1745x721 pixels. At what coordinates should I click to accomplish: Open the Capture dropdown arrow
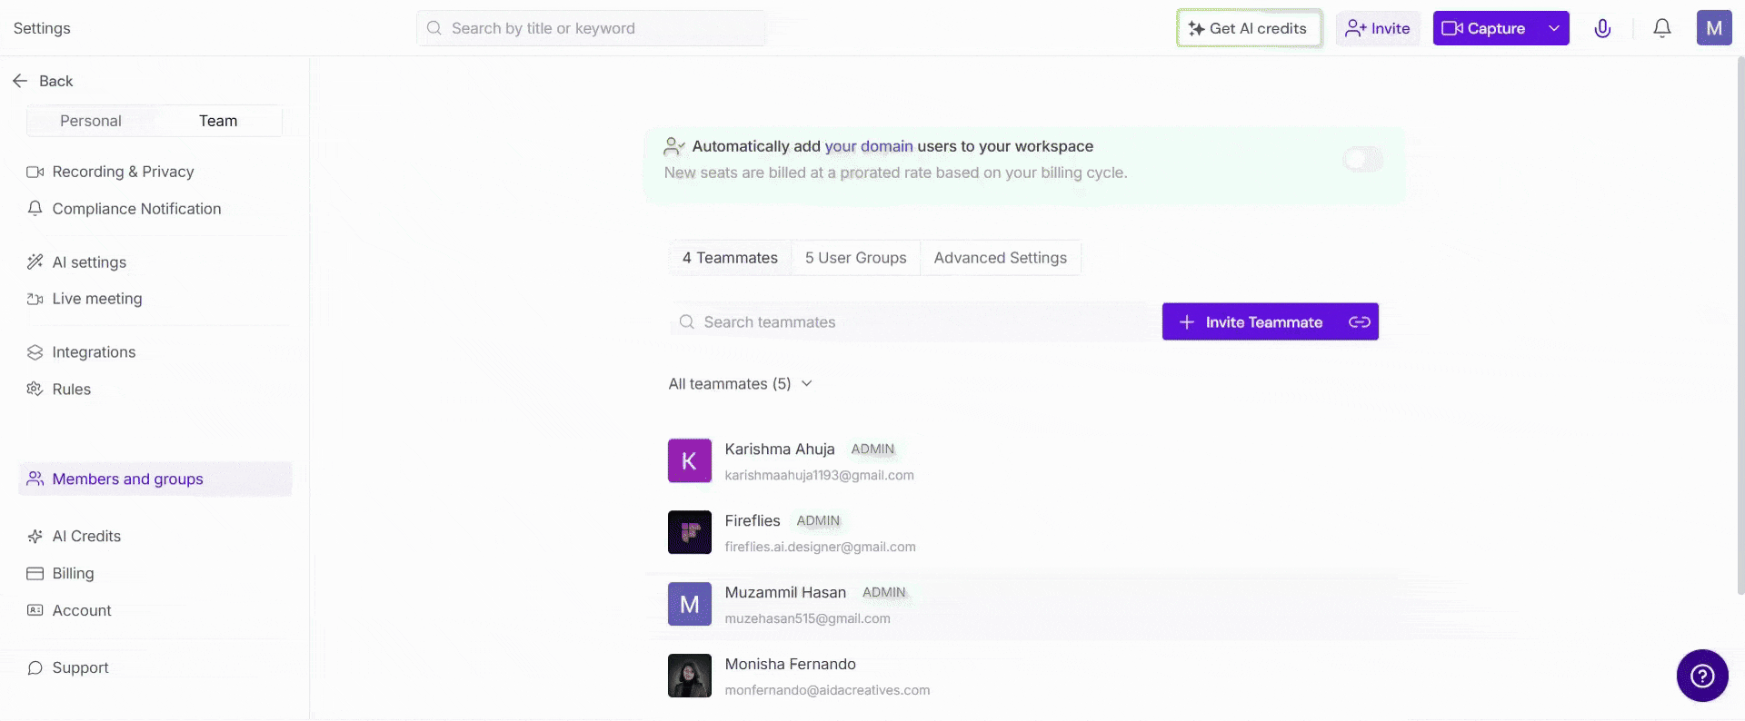point(1554,28)
